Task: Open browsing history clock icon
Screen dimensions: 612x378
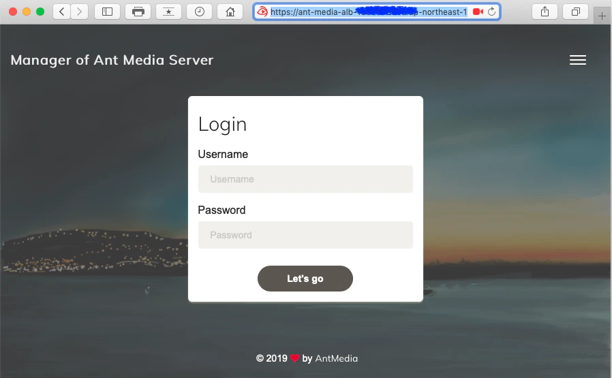Action: 200,12
